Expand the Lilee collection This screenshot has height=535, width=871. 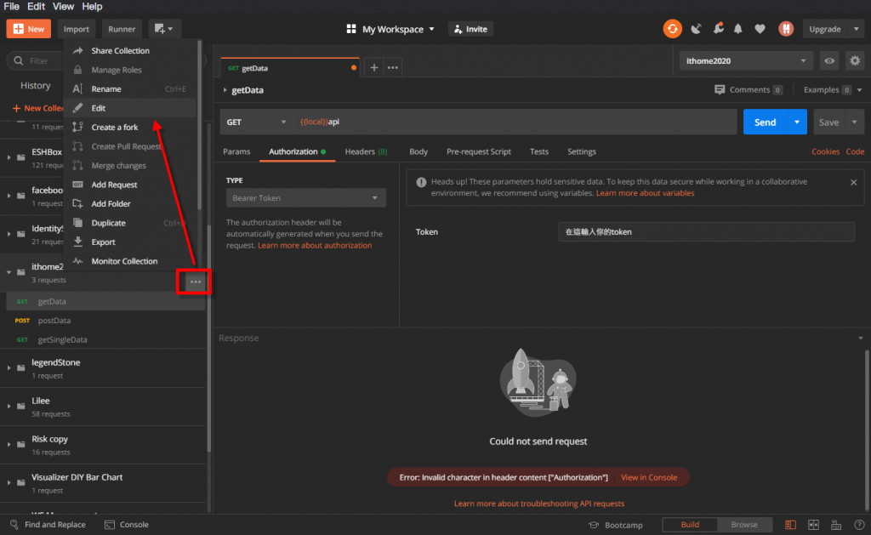pos(9,406)
